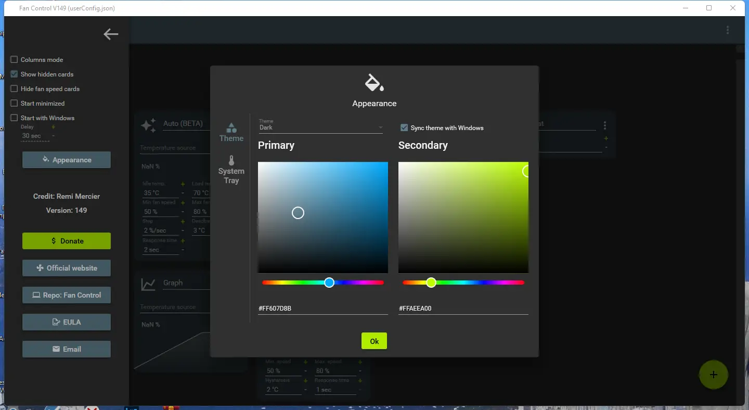Viewport: 749px width, 410px height.
Task: Increase Step 2 %/sec with plus
Action: click(x=183, y=222)
